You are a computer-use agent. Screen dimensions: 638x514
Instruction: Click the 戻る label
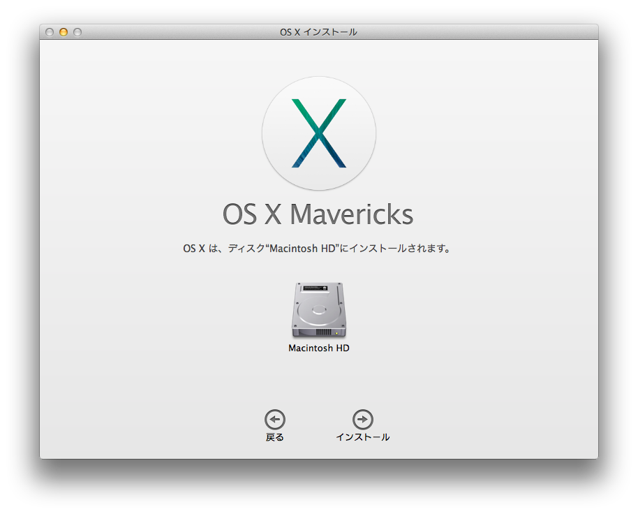pyautogui.click(x=274, y=437)
